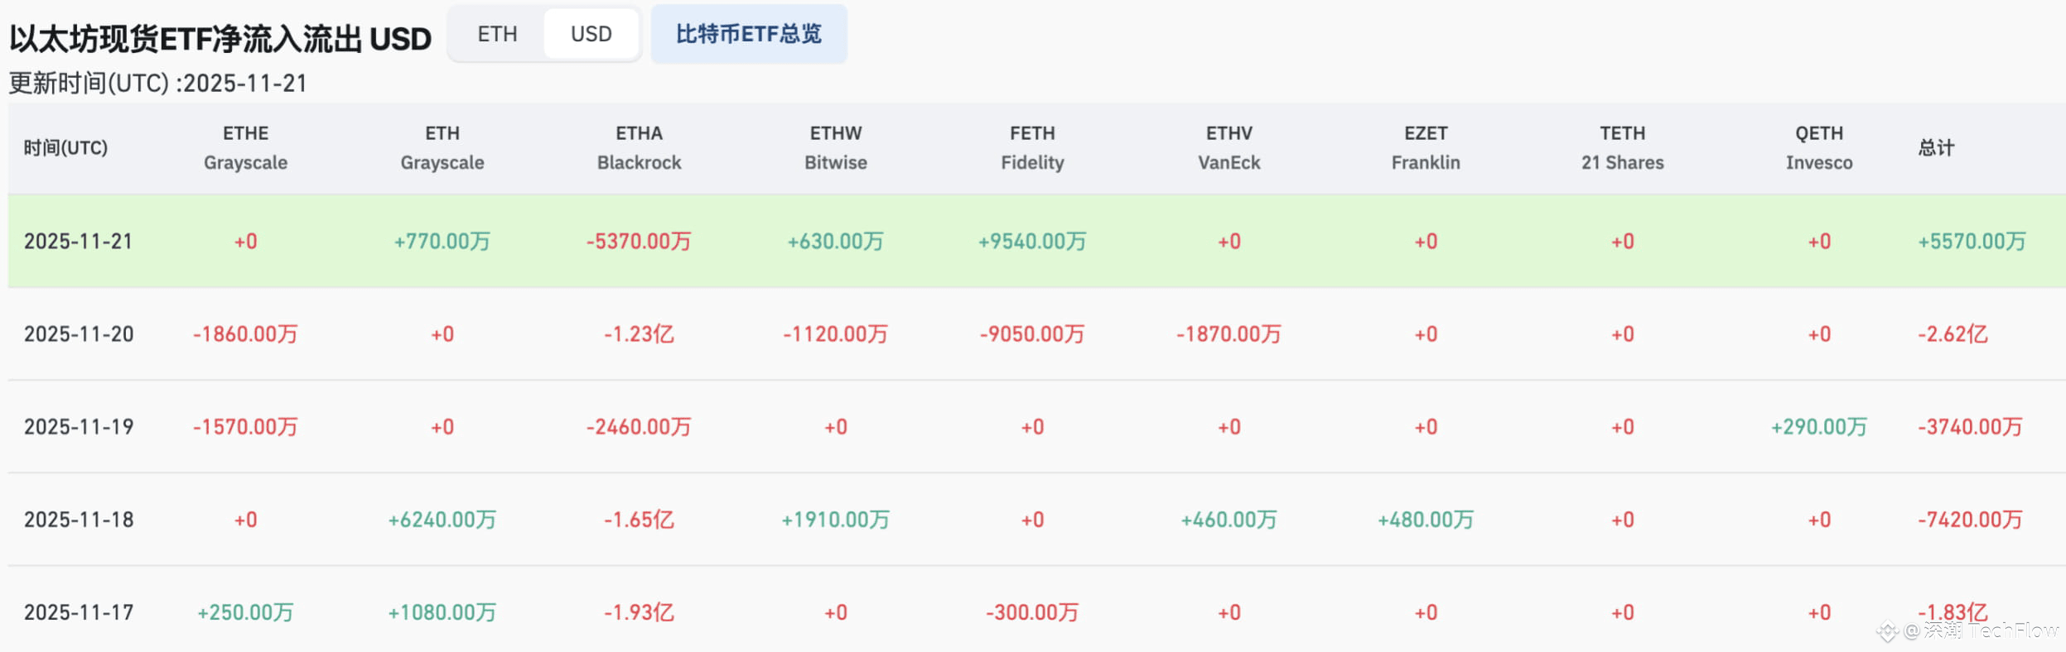Click the ETHE Grayscale column header
The width and height of the screenshot is (2066, 652).
245,148
